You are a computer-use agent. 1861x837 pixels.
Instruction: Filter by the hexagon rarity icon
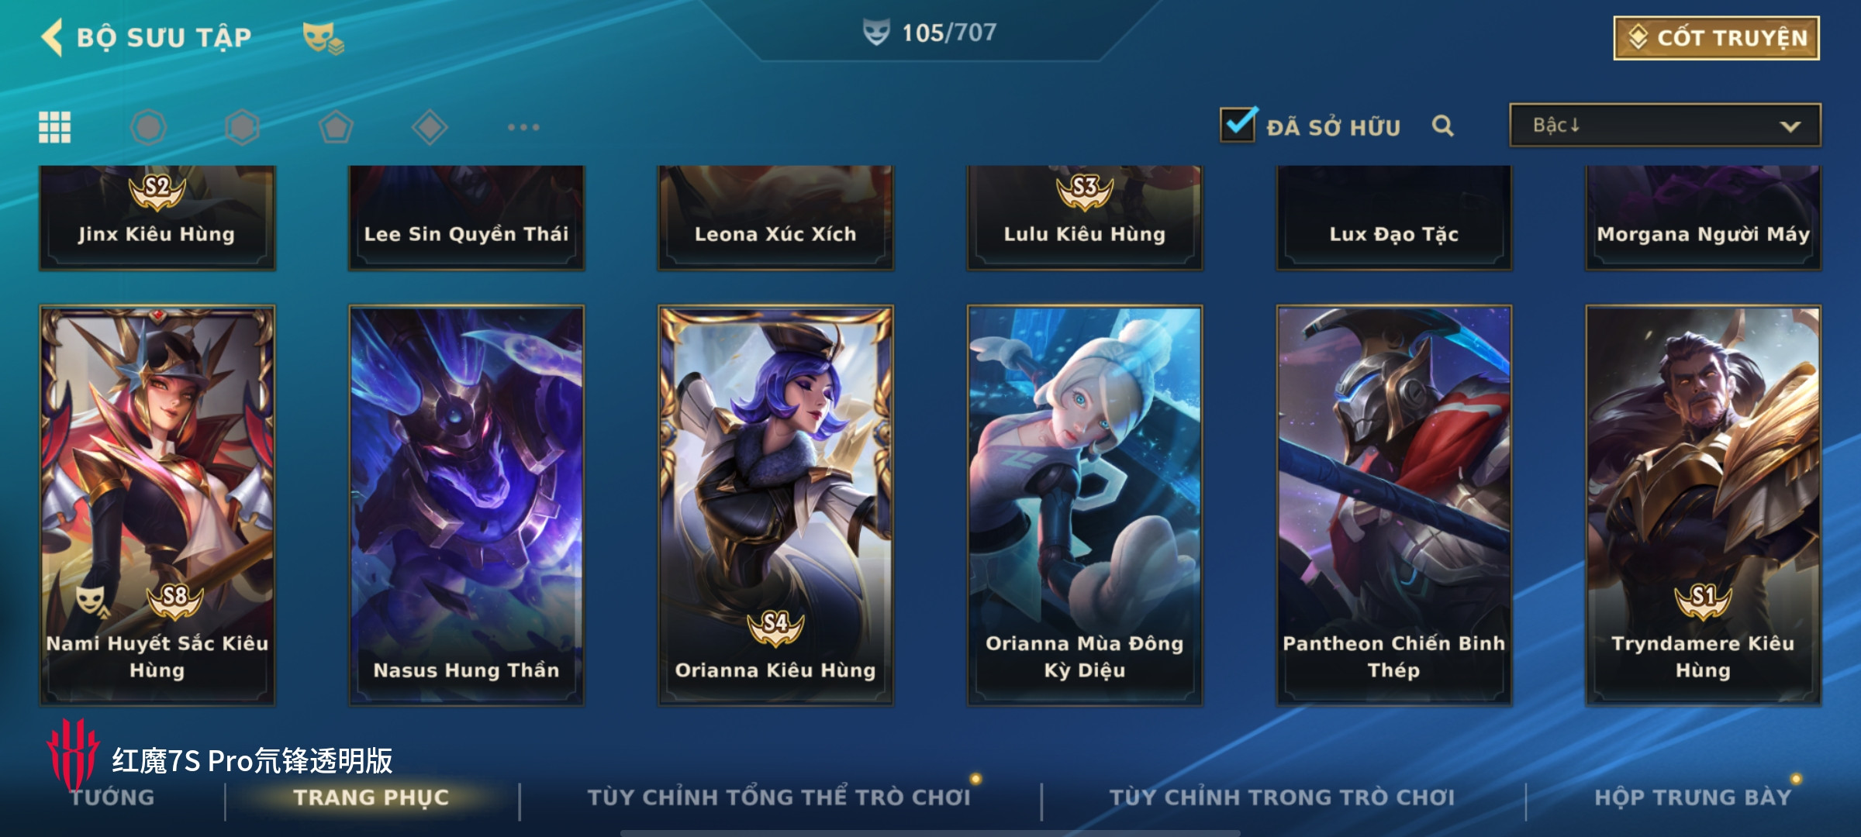click(x=242, y=127)
